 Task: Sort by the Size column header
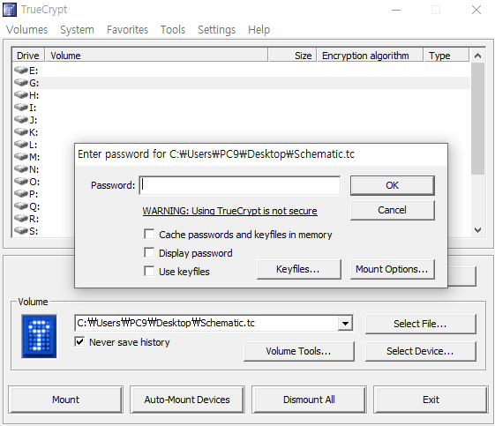coord(292,56)
